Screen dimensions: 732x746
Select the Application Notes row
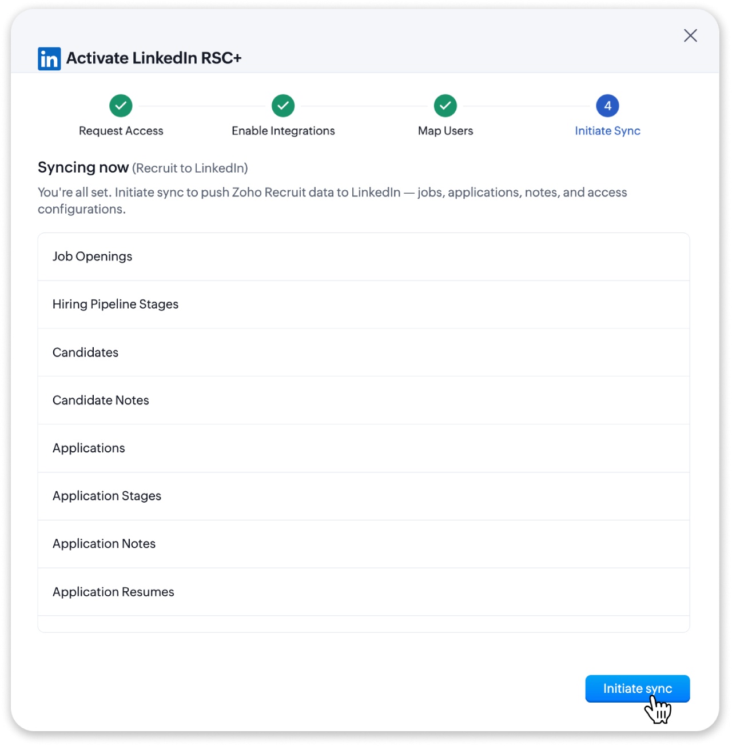(364, 544)
